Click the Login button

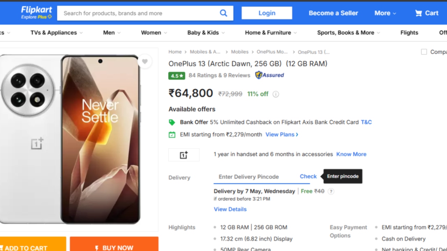(267, 13)
